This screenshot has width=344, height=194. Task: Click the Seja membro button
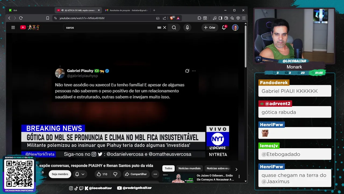coord(60,174)
